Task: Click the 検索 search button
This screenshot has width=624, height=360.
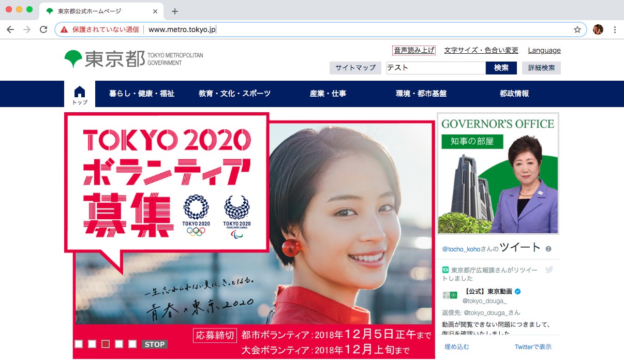Action: (x=501, y=68)
